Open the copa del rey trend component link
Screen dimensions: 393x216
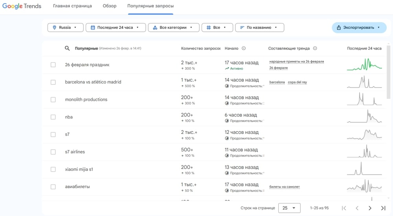click(x=297, y=82)
